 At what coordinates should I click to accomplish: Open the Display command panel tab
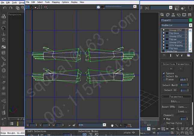pyautogui.click(x=184, y=15)
